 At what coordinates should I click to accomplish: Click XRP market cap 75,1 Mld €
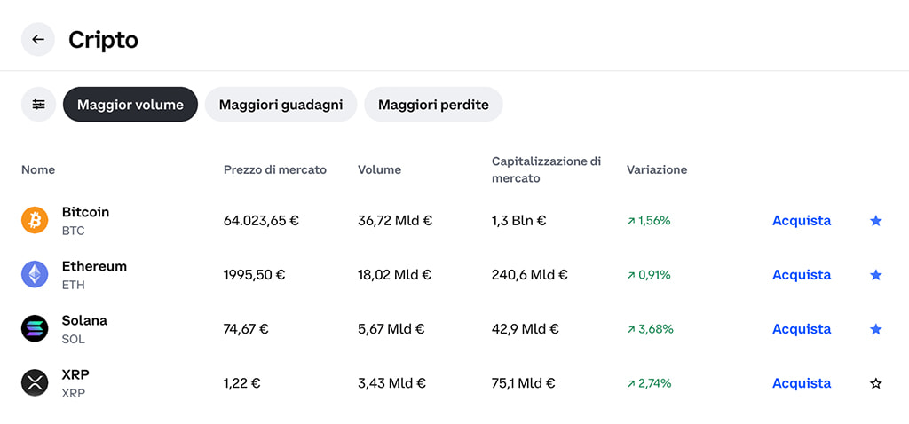point(524,383)
